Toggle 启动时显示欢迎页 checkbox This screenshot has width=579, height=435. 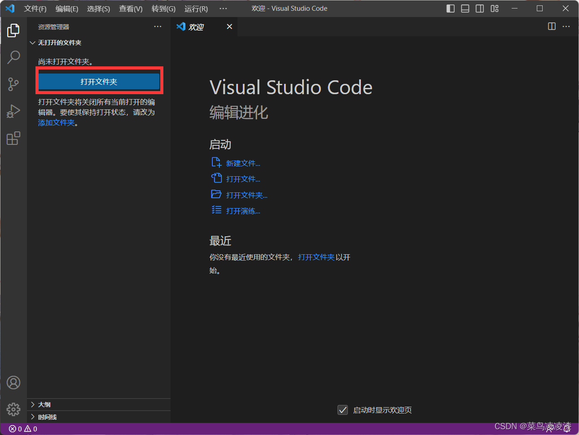pyautogui.click(x=342, y=410)
